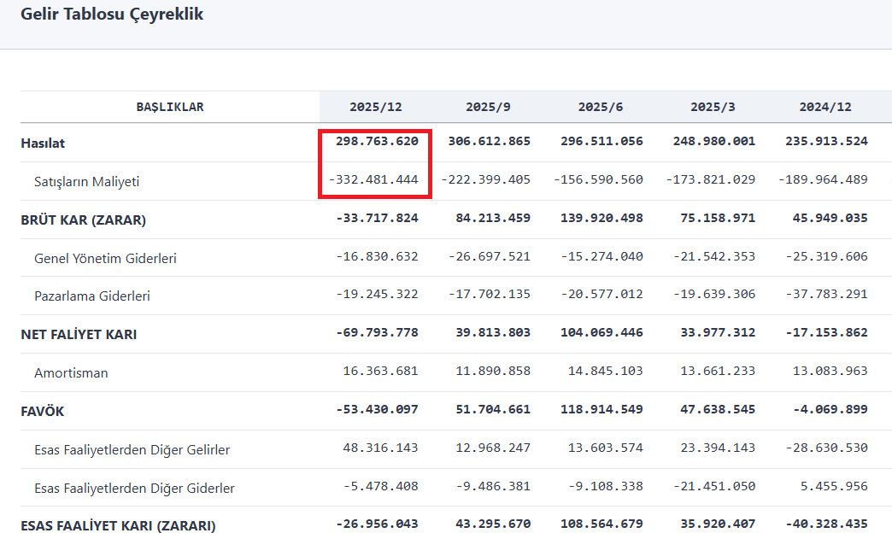Image resolution: width=892 pixels, height=533 pixels.
Task: Click marketing expense value -19.245.322
Action: pyautogui.click(x=377, y=294)
